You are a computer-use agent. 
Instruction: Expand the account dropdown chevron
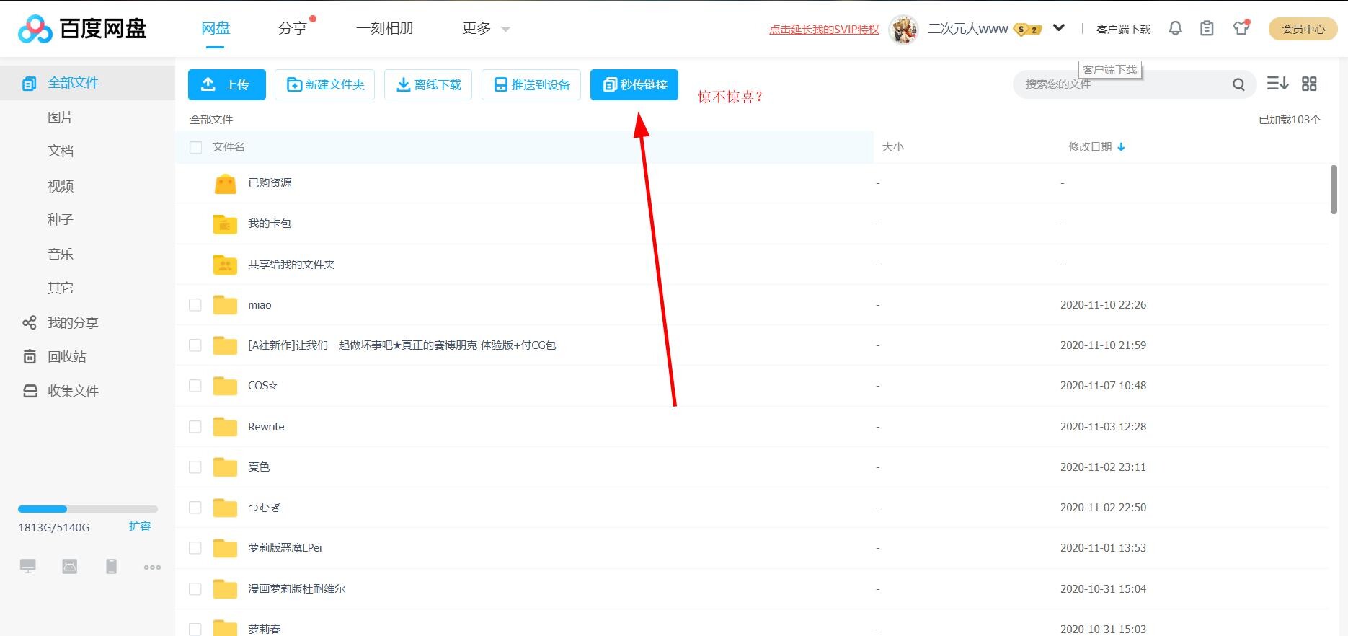1059,28
